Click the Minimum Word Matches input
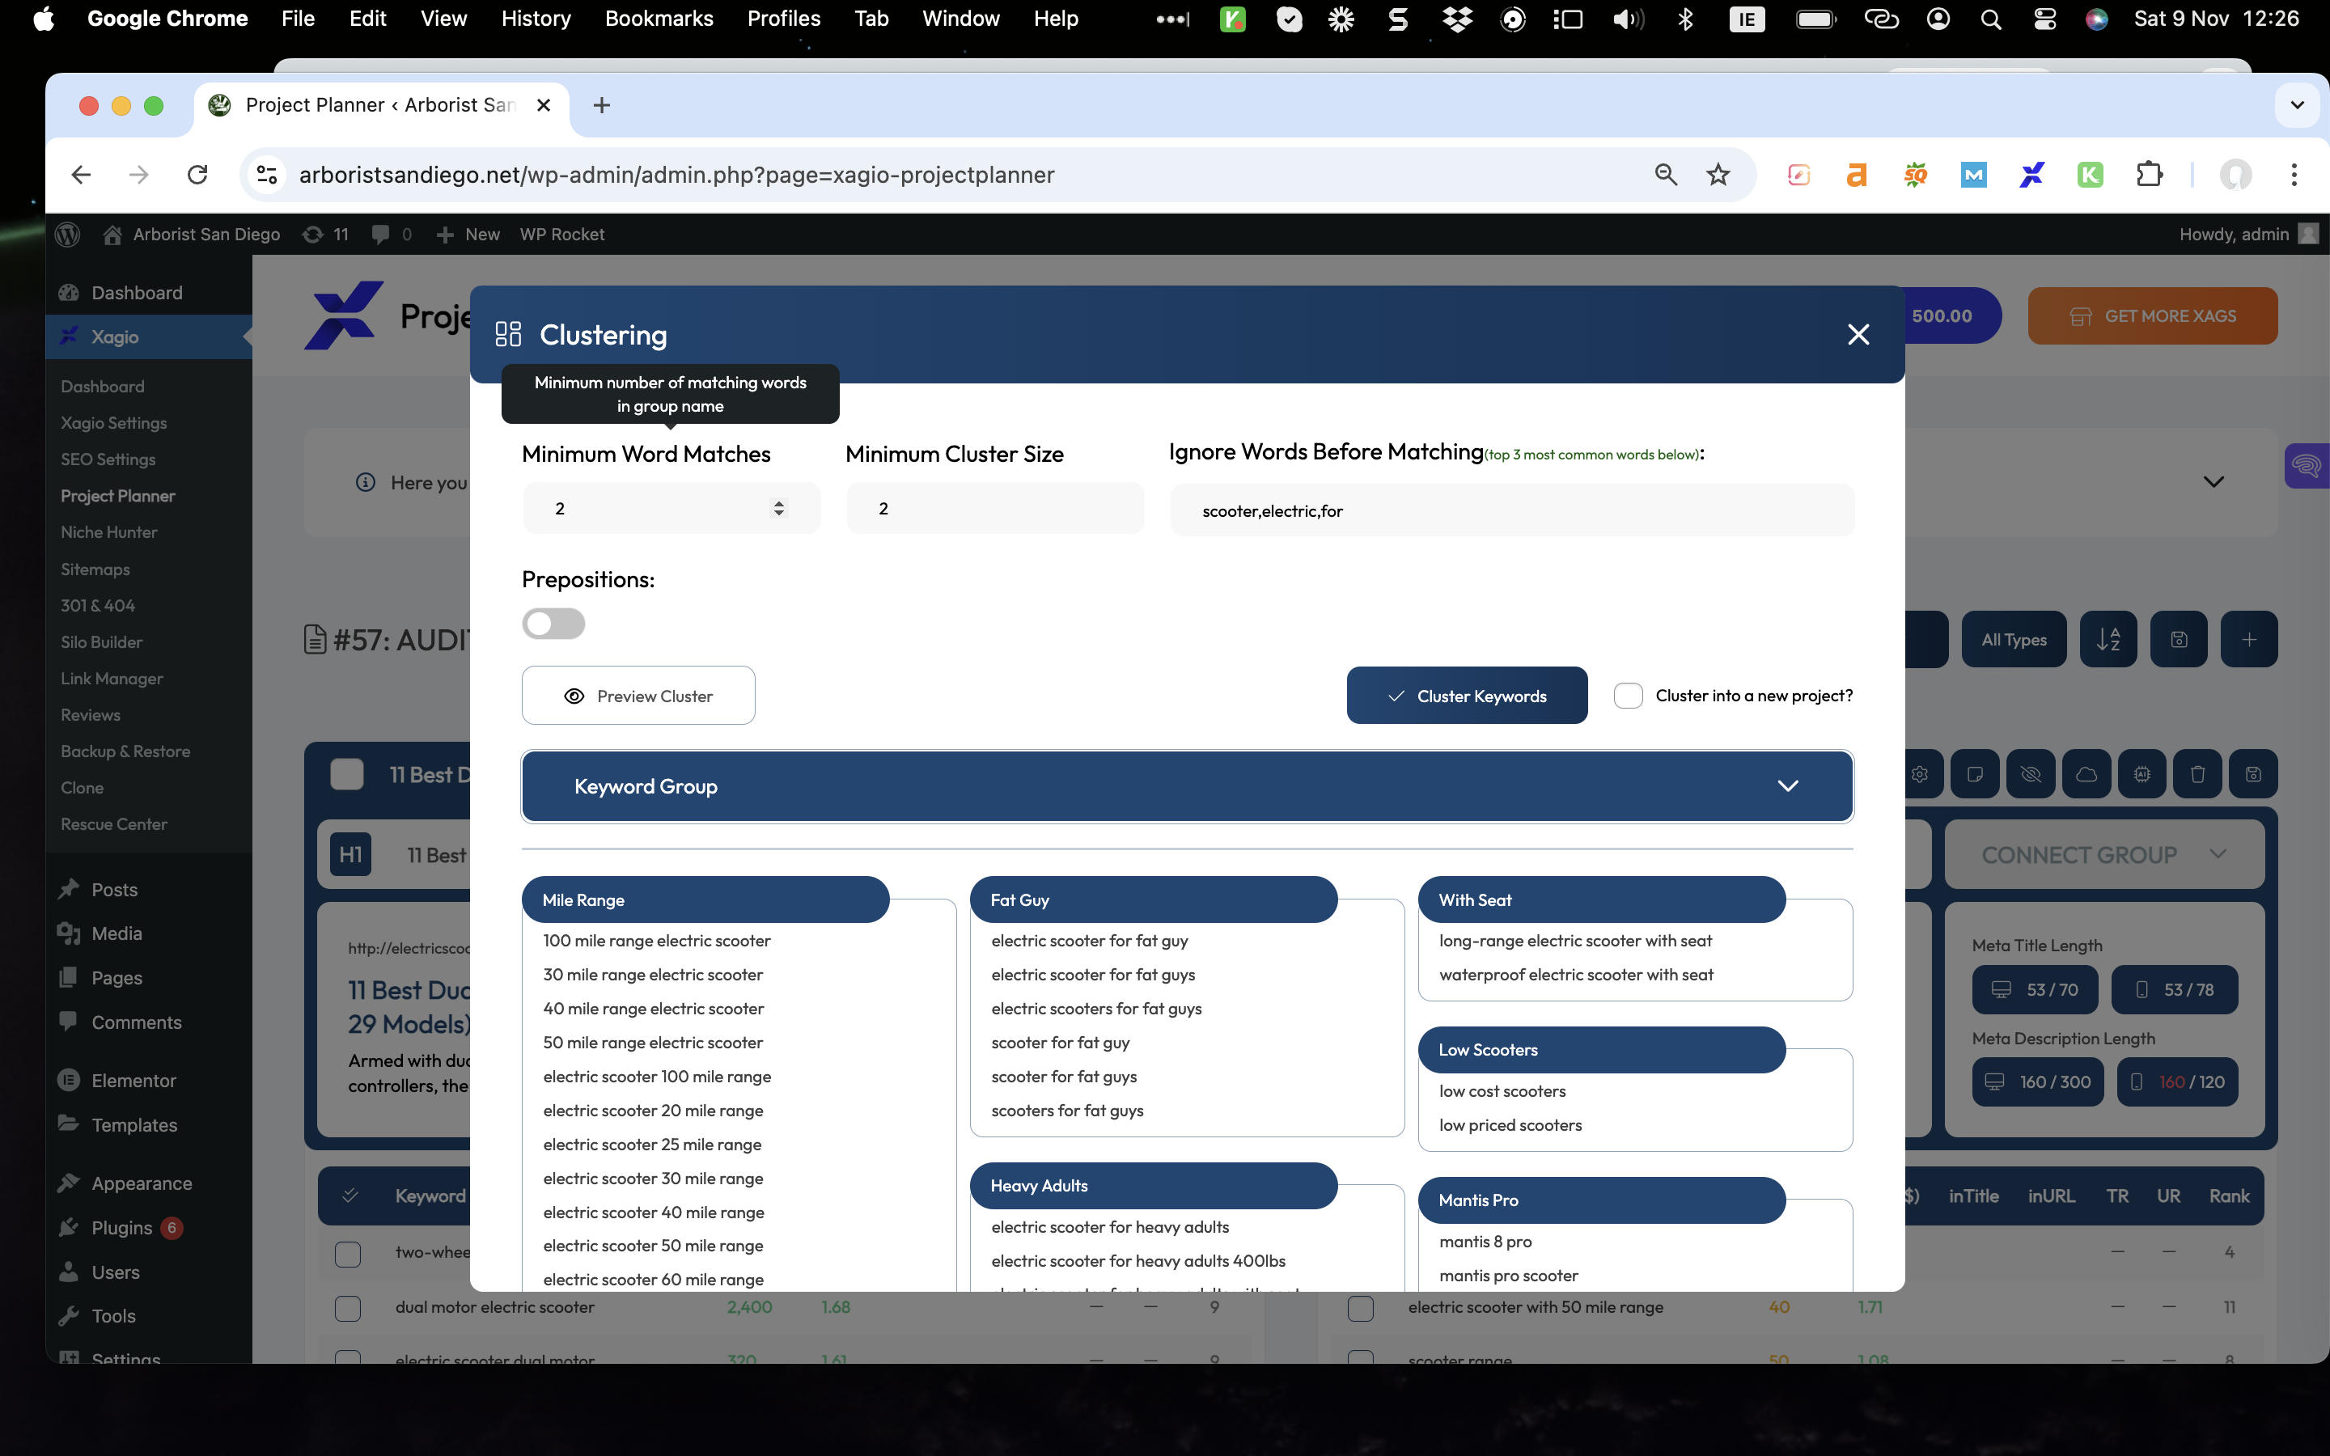 [x=671, y=509]
